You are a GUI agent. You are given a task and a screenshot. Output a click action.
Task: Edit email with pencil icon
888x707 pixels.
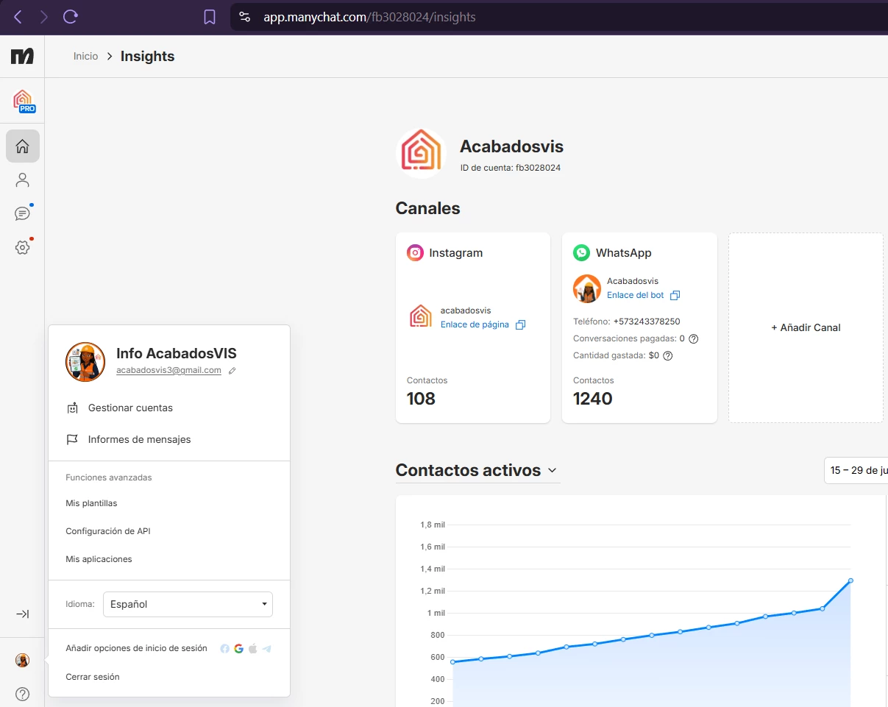pos(232,371)
